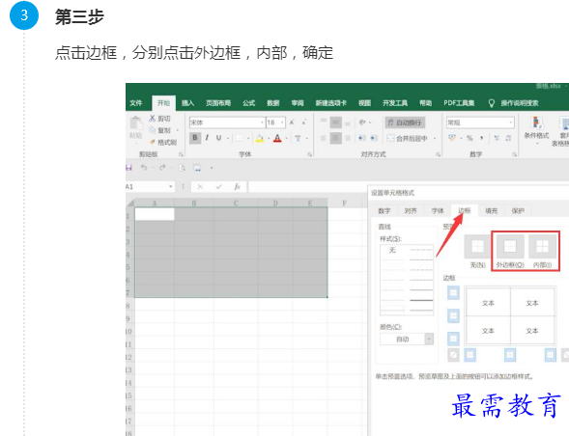The height and width of the screenshot is (436, 569).
Task: Click the decrease indent icon
Action: pos(362,138)
